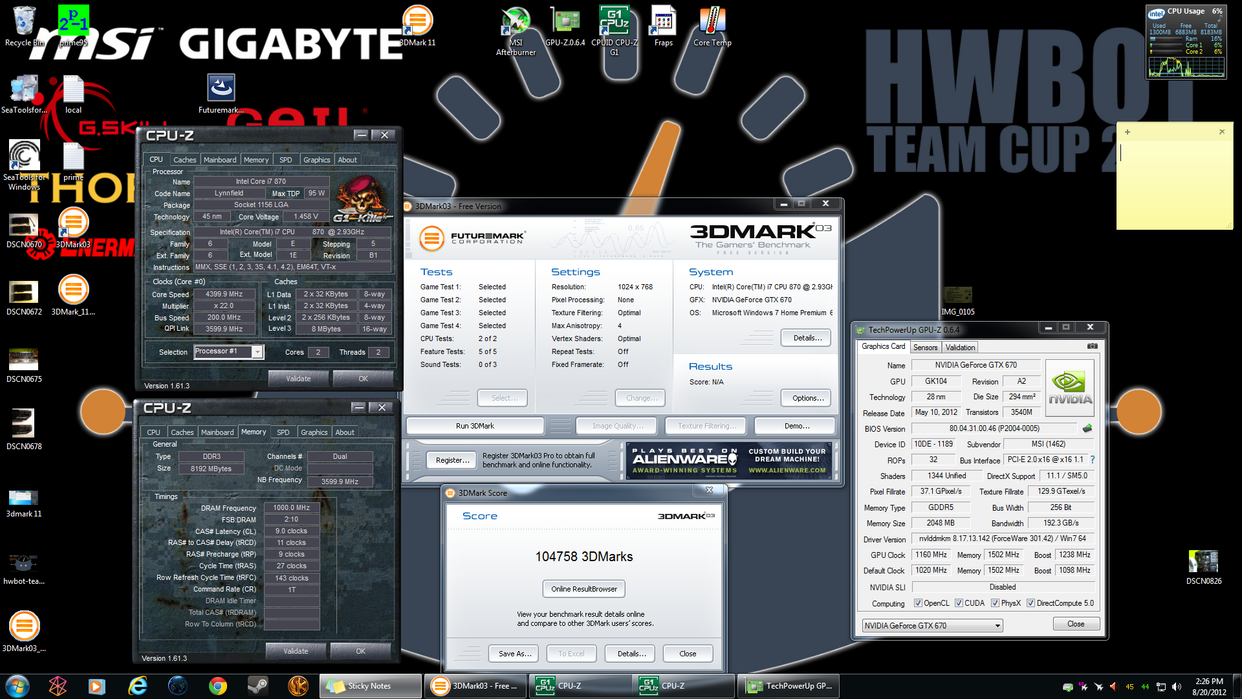Open the Windows Start button
This screenshot has height=699, width=1242.
tap(17, 685)
